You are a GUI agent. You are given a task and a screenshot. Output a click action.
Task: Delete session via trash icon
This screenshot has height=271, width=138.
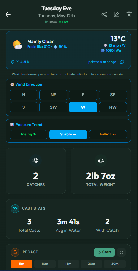129,14
